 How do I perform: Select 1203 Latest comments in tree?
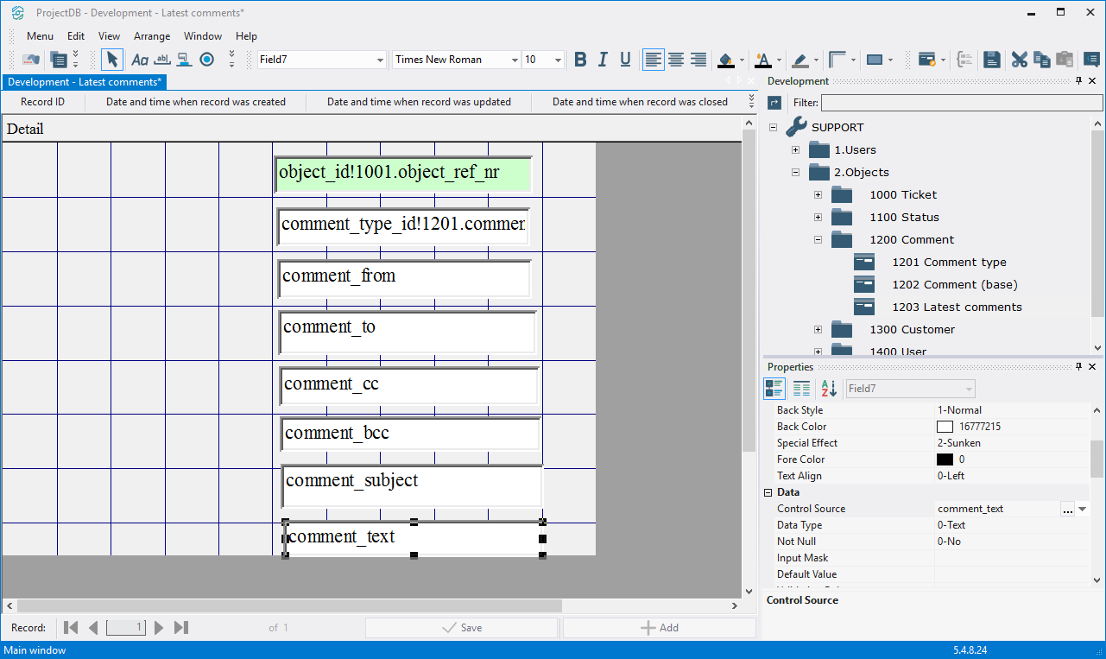[x=957, y=307]
